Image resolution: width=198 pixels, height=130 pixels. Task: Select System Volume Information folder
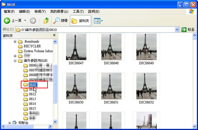[x=35, y=51]
